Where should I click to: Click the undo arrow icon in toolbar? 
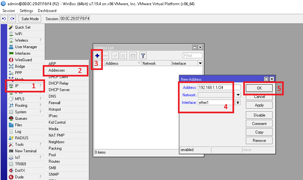[4, 19]
